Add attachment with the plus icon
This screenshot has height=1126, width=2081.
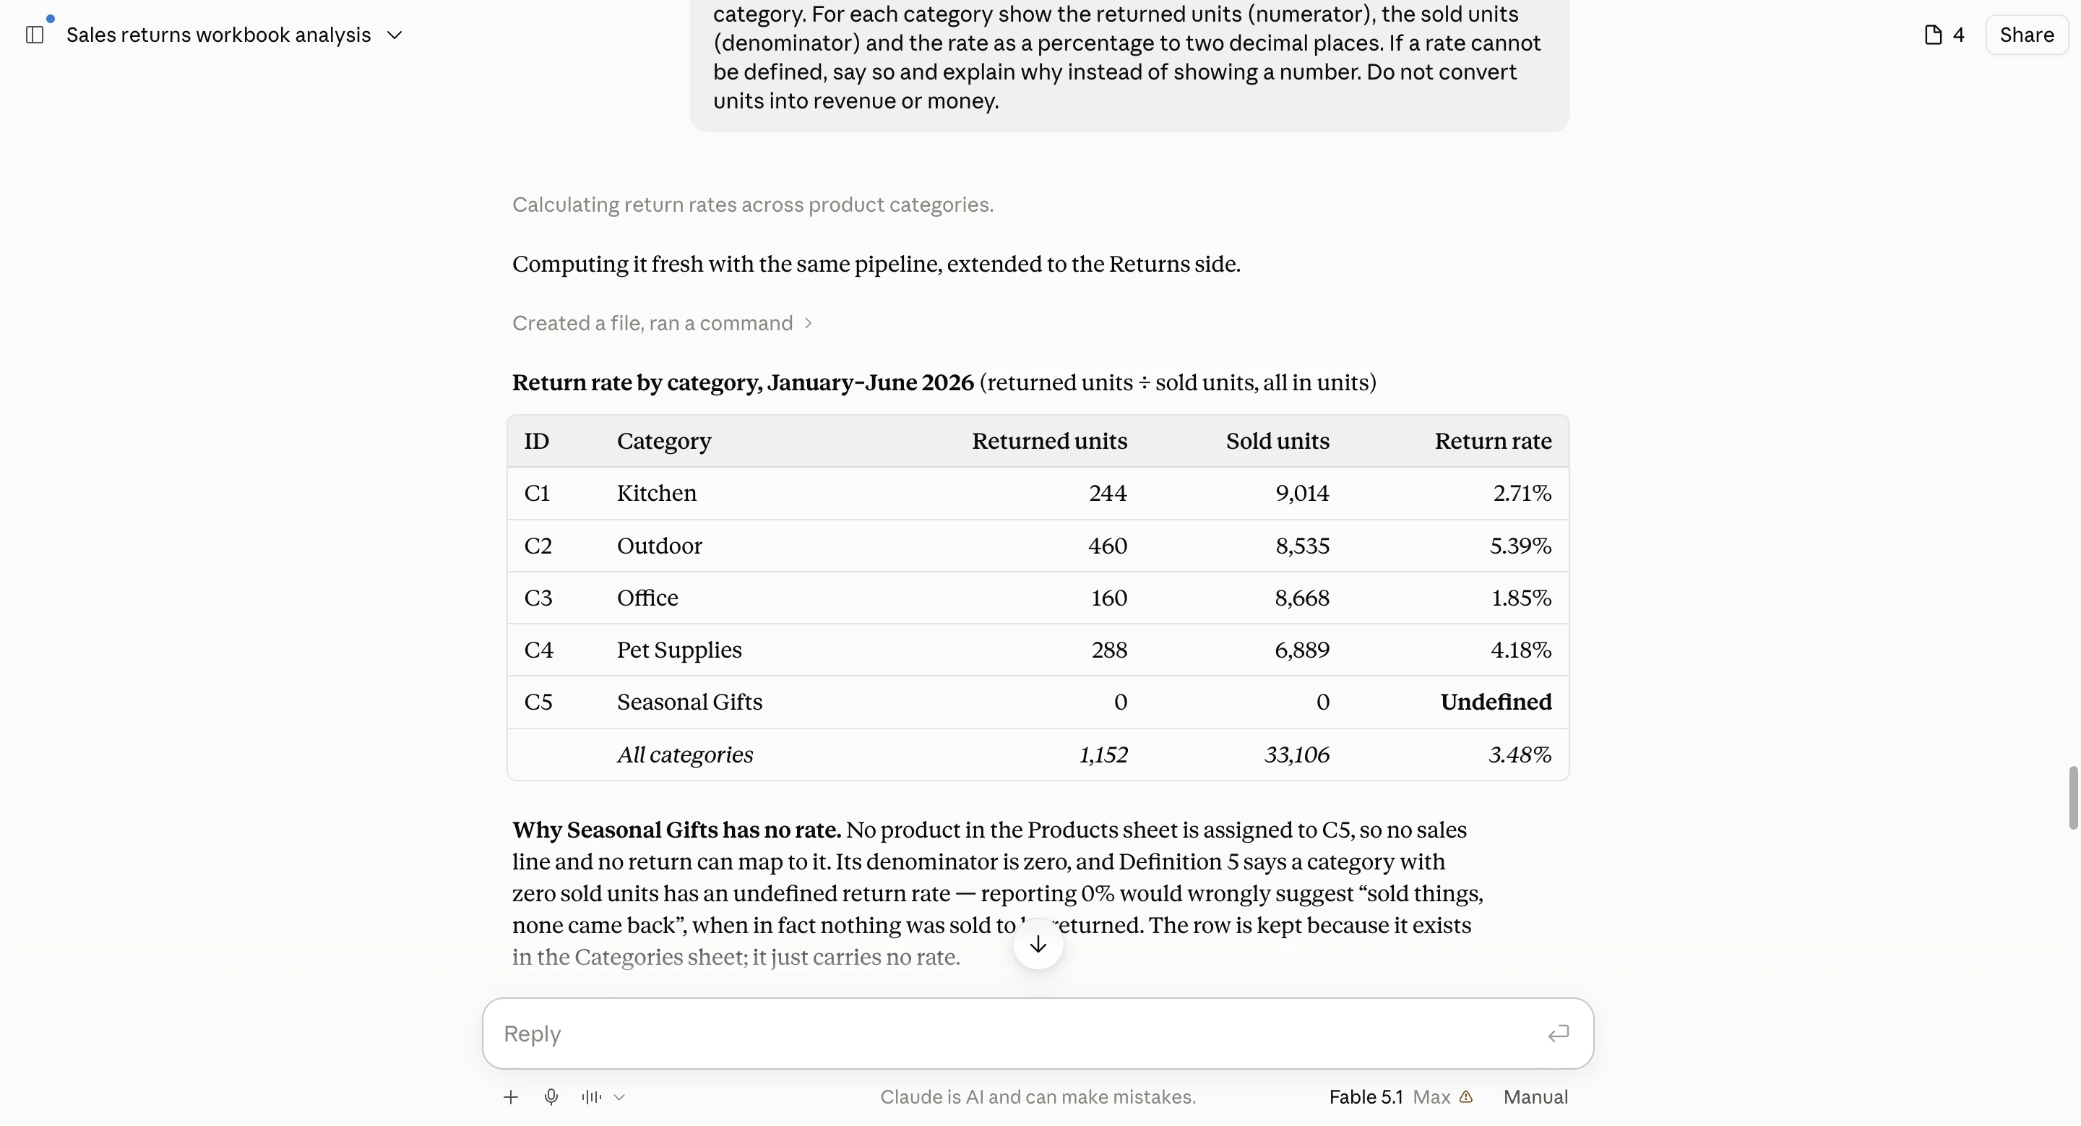click(x=511, y=1097)
